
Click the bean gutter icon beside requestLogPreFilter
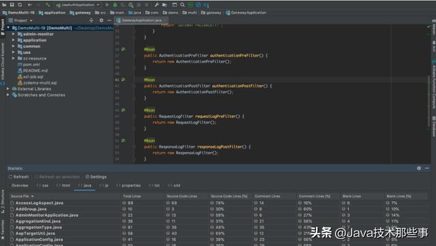123,110
